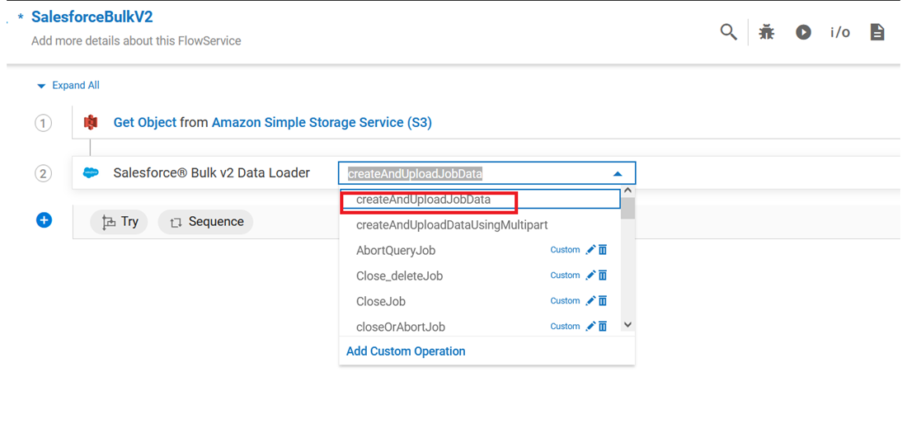Insert a Sequence block
Viewport: 907px width, 438px height.
[206, 222]
